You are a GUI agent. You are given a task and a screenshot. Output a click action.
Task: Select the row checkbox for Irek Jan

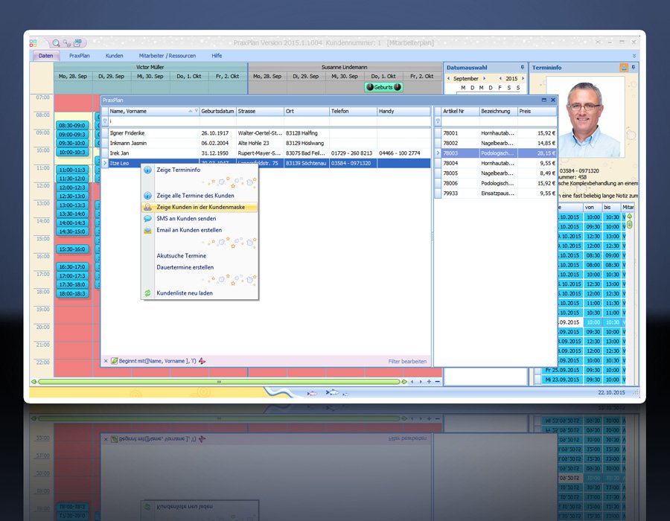point(105,153)
